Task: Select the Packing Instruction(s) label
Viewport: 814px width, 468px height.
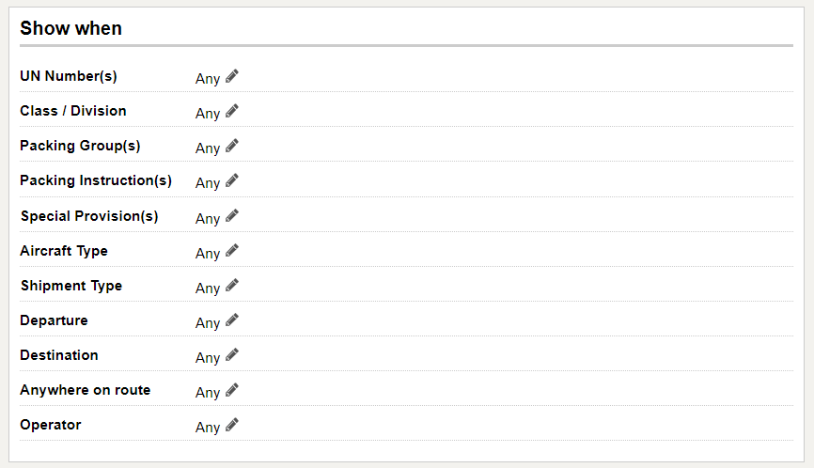Action: pos(96,180)
